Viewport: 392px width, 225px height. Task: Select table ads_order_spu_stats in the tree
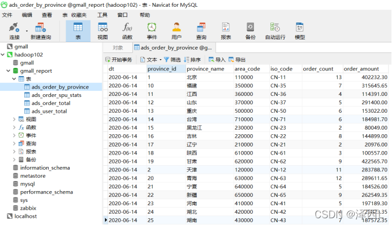click(56, 95)
